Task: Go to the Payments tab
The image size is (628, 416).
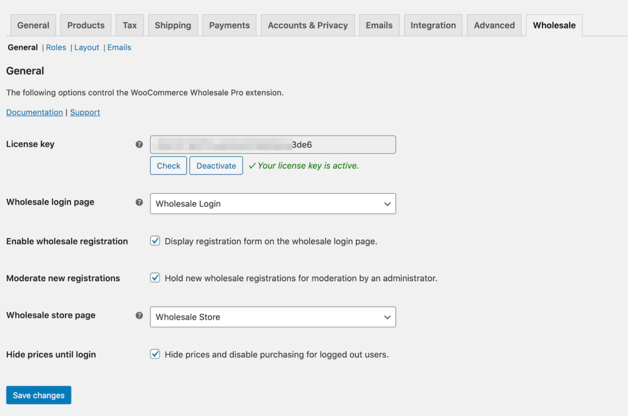Action: [x=230, y=25]
